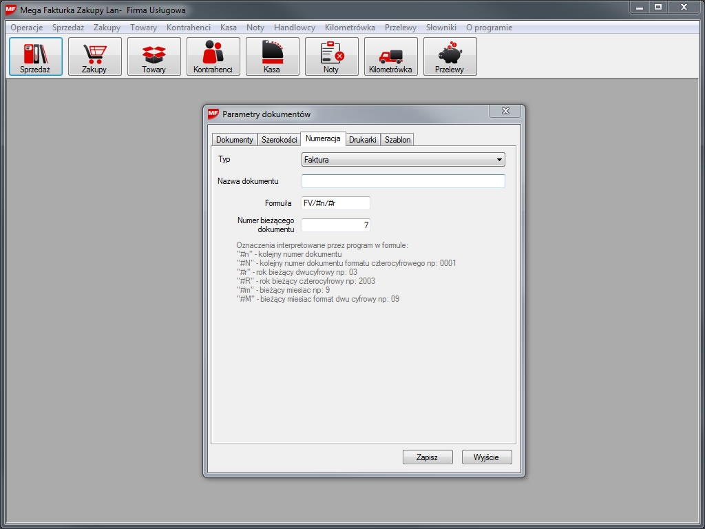Select the Szablon tab
This screenshot has height=529, width=705.
tap(397, 140)
